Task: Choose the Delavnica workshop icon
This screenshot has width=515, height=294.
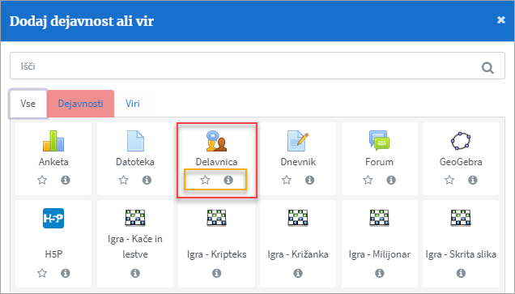Action: pos(216,141)
